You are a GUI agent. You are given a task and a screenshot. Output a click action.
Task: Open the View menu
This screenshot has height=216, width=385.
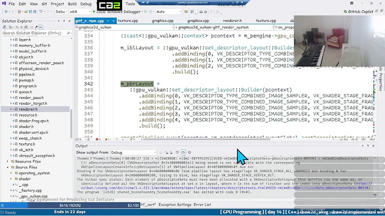click(x=34, y=4)
